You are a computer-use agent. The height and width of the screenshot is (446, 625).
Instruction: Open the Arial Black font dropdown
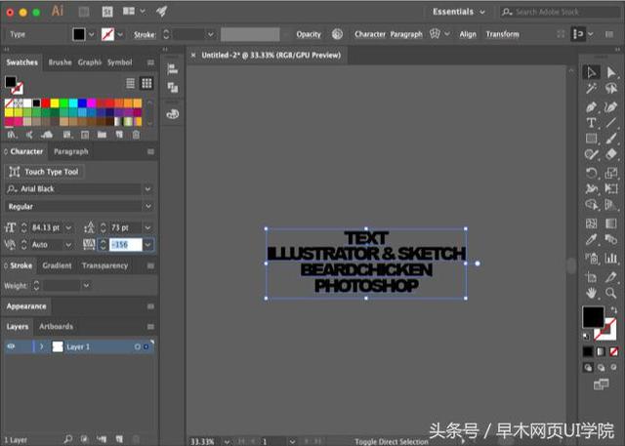(x=147, y=189)
